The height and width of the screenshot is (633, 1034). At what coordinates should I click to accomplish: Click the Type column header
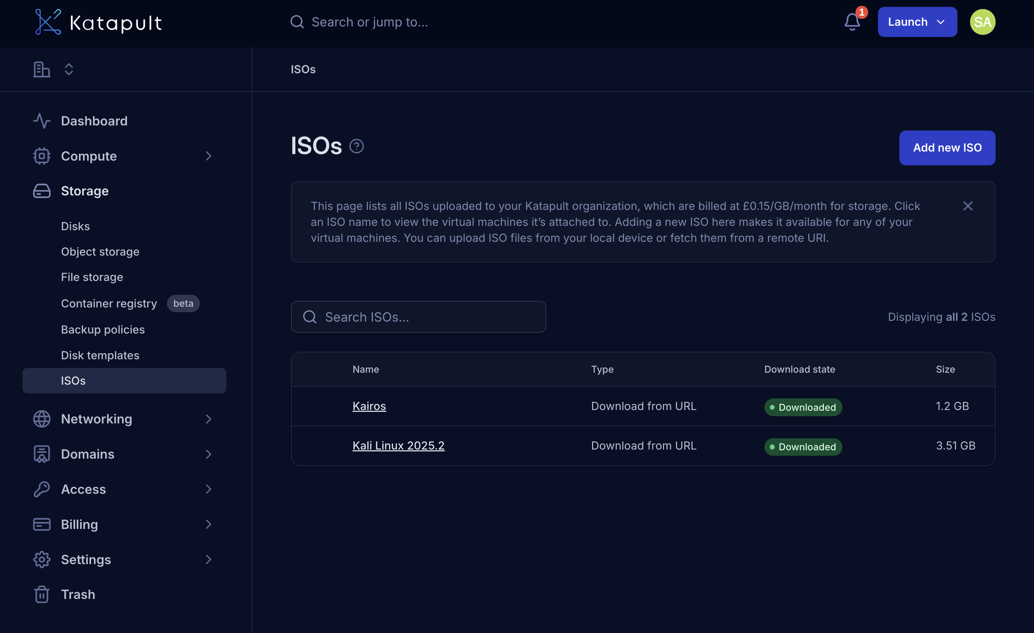point(602,369)
